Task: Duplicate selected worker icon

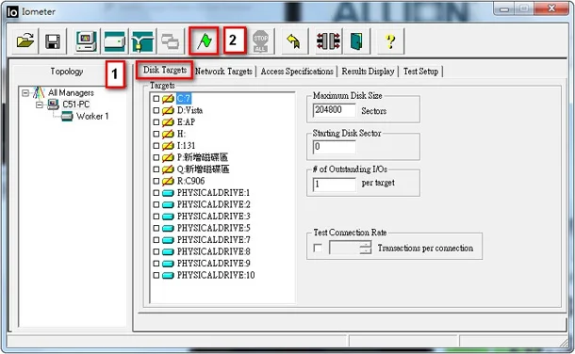Action: tap(171, 41)
